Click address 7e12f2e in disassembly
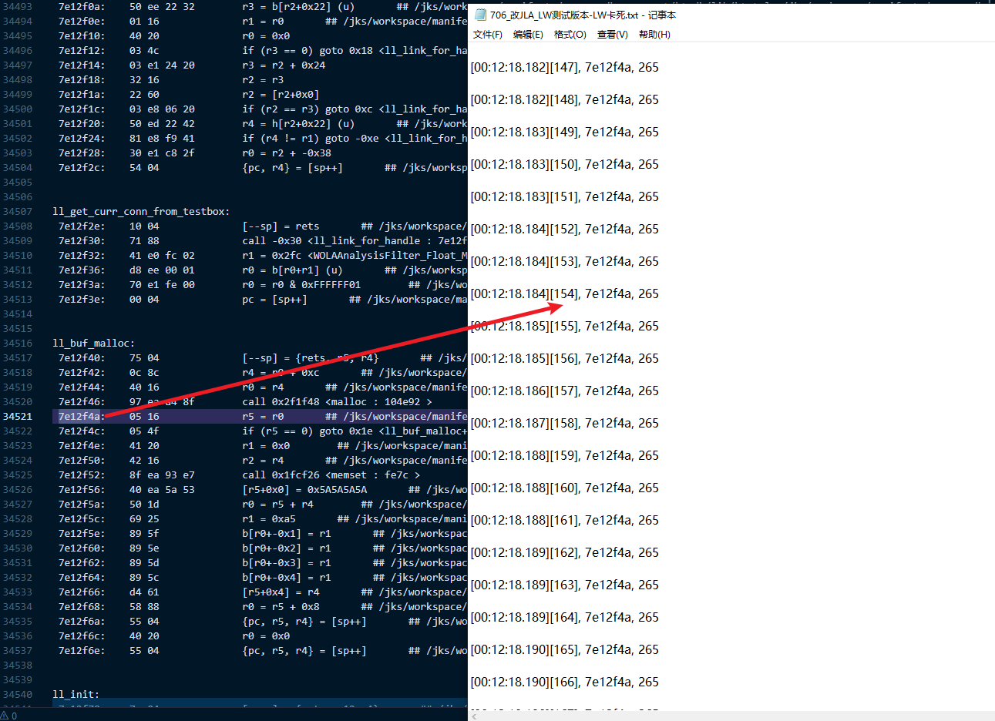Screen dimensions: 995x721 point(82,226)
